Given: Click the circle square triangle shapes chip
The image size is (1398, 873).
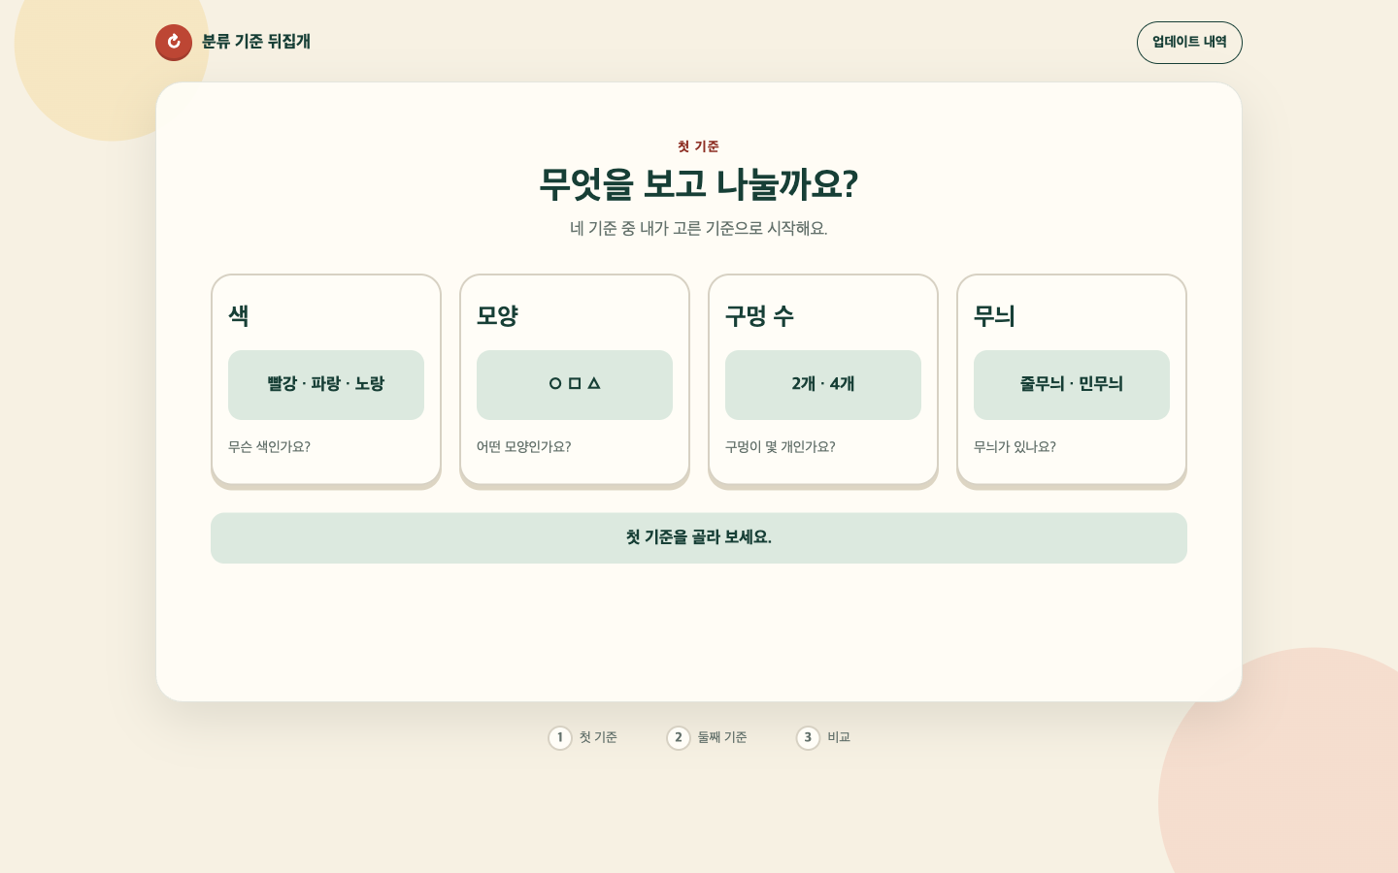Looking at the screenshot, I should point(575,385).
